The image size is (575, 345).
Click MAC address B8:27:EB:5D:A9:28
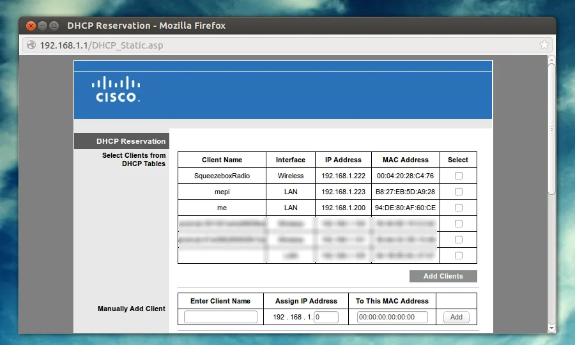pyautogui.click(x=405, y=192)
